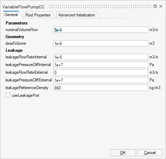
Task: Click the m3/s unit beside leakageFlowRateExternal
Action: coord(153,72)
